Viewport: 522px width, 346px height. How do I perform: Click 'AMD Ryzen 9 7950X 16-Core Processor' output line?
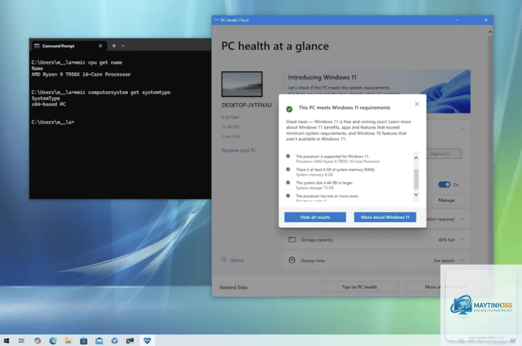tap(81, 74)
